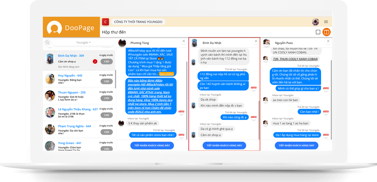Close the Đinh Dạ Nhật chat panel
This screenshot has width=377, height=182.
click(256, 41)
